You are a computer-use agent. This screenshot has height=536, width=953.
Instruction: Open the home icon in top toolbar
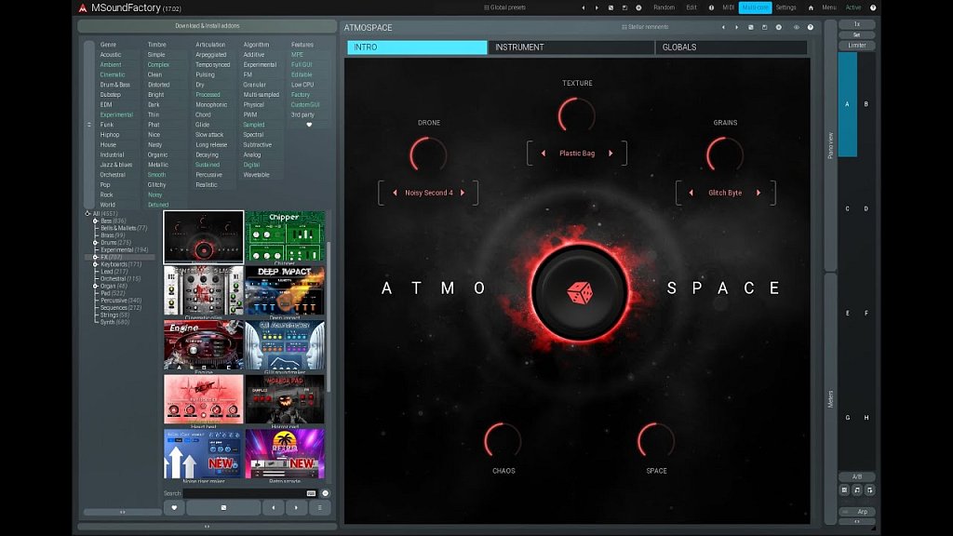tap(810, 7)
